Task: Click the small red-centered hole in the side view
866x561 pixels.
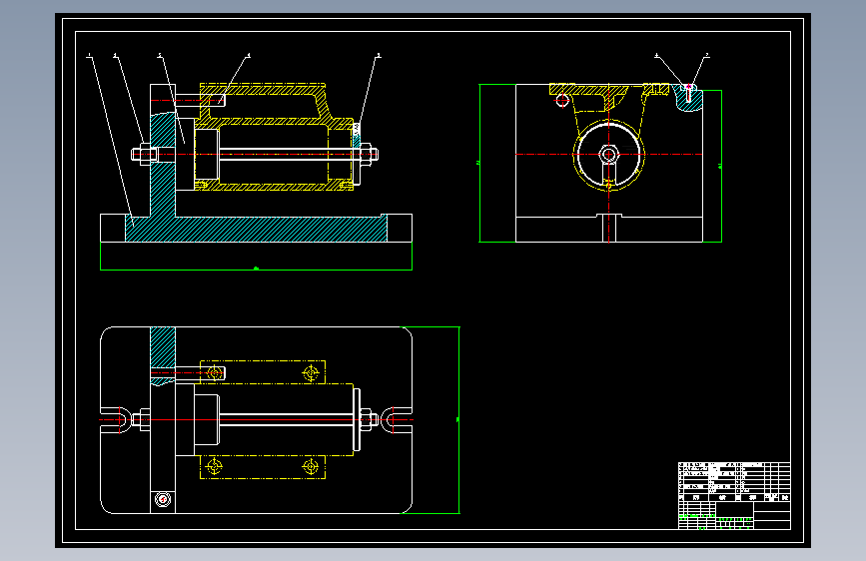Action: click(x=562, y=101)
